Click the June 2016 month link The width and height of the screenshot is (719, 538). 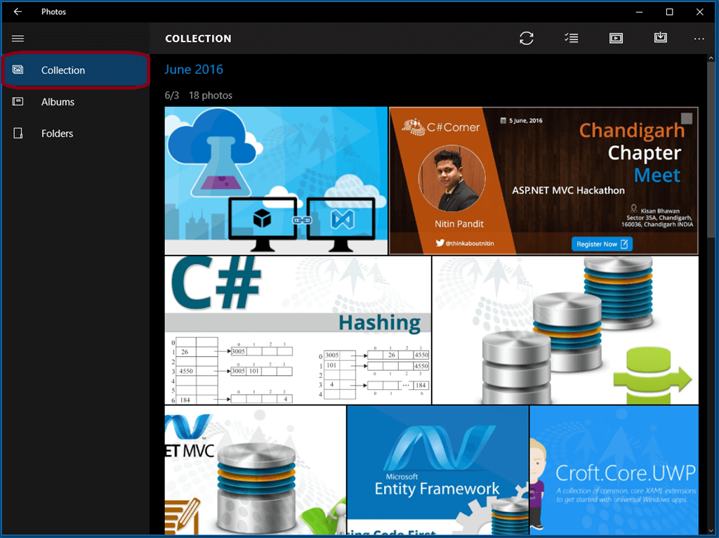coord(194,70)
